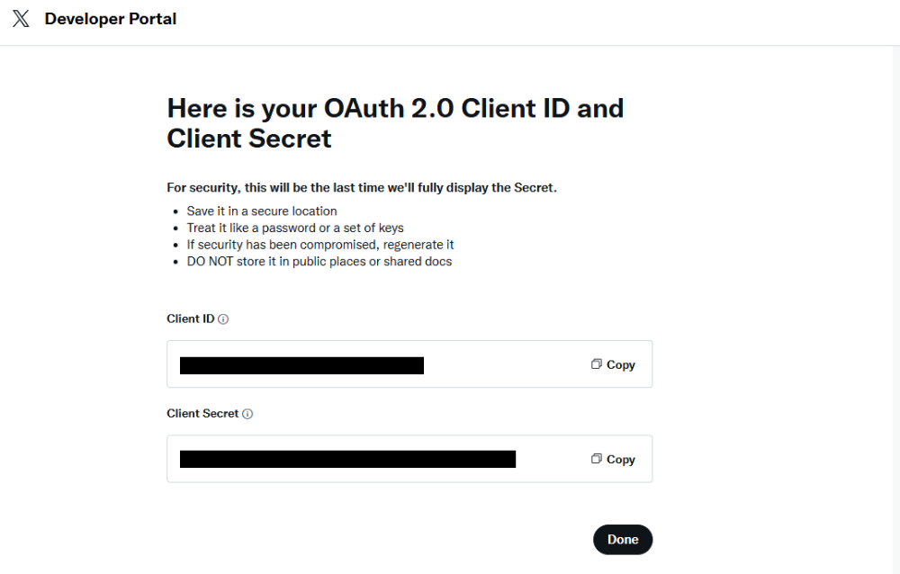Click the "Save it in a secure location" bullet
This screenshot has height=574, width=900.
(262, 211)
